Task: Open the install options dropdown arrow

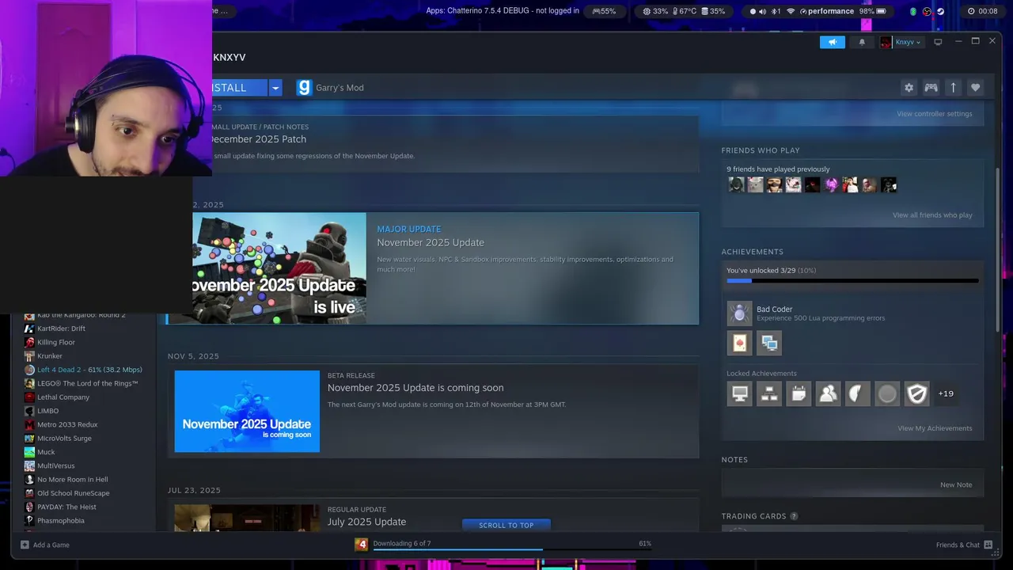Action: 275,88
